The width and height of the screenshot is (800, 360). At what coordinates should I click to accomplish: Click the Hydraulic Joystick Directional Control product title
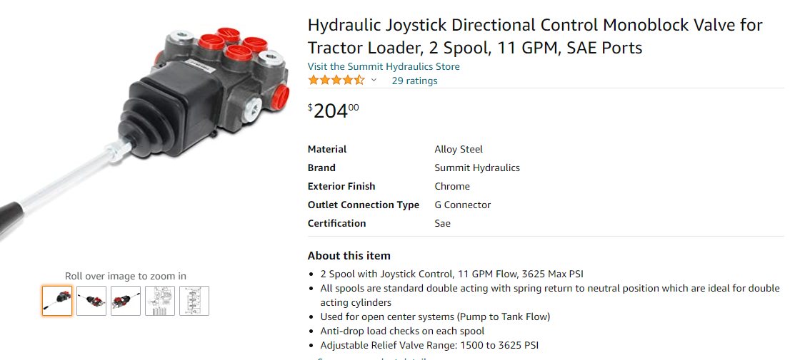535,36
